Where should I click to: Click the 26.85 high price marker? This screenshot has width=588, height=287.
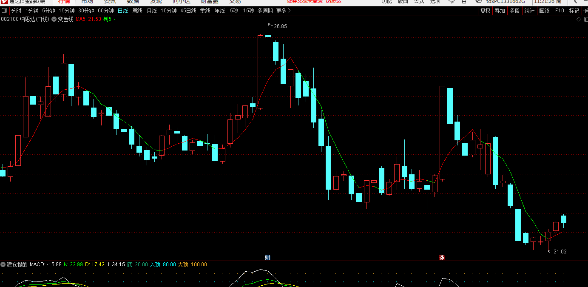coord(280,26)
